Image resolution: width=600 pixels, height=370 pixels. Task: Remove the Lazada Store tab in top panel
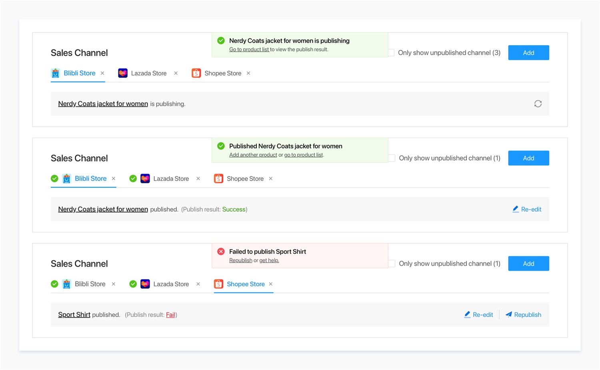click(176, 73)
